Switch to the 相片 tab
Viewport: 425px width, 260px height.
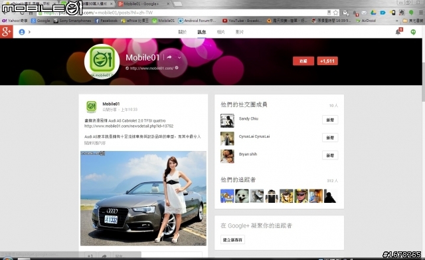point(220,32)
